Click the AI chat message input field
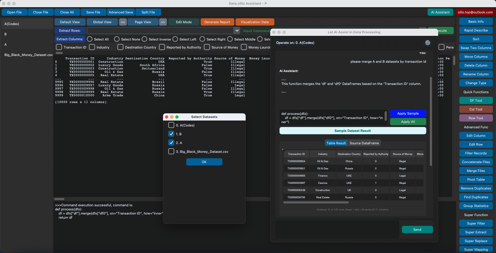This screenshot has height=253, width=496. (336, 229)
